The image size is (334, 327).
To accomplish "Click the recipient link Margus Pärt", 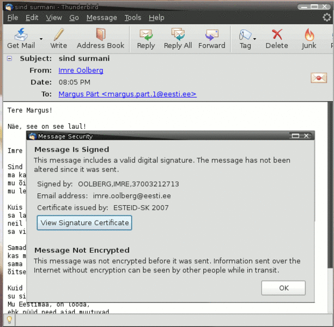I will [x=127, y=94].
